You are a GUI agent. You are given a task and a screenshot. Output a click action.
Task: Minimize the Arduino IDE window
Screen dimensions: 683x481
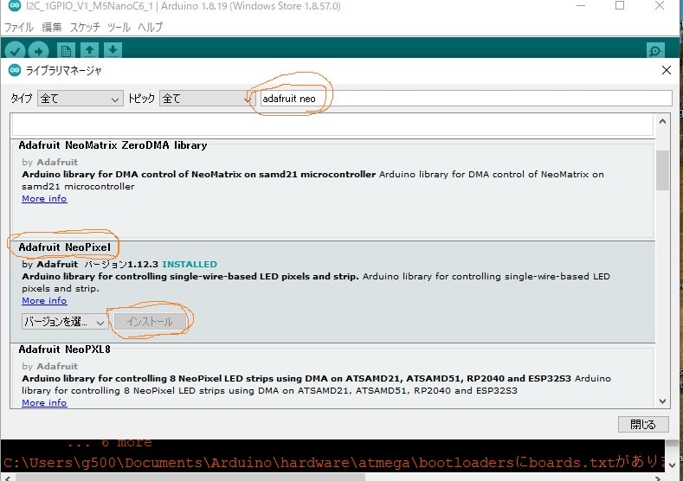click(x=581, y=6)
